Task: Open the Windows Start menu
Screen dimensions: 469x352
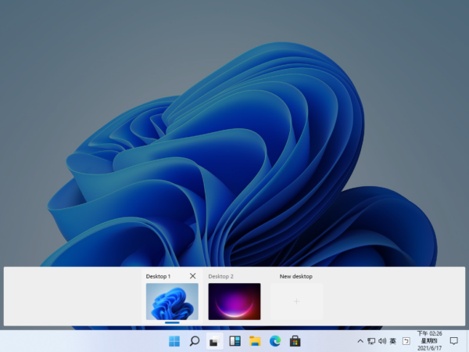Action: pos(174,341)
